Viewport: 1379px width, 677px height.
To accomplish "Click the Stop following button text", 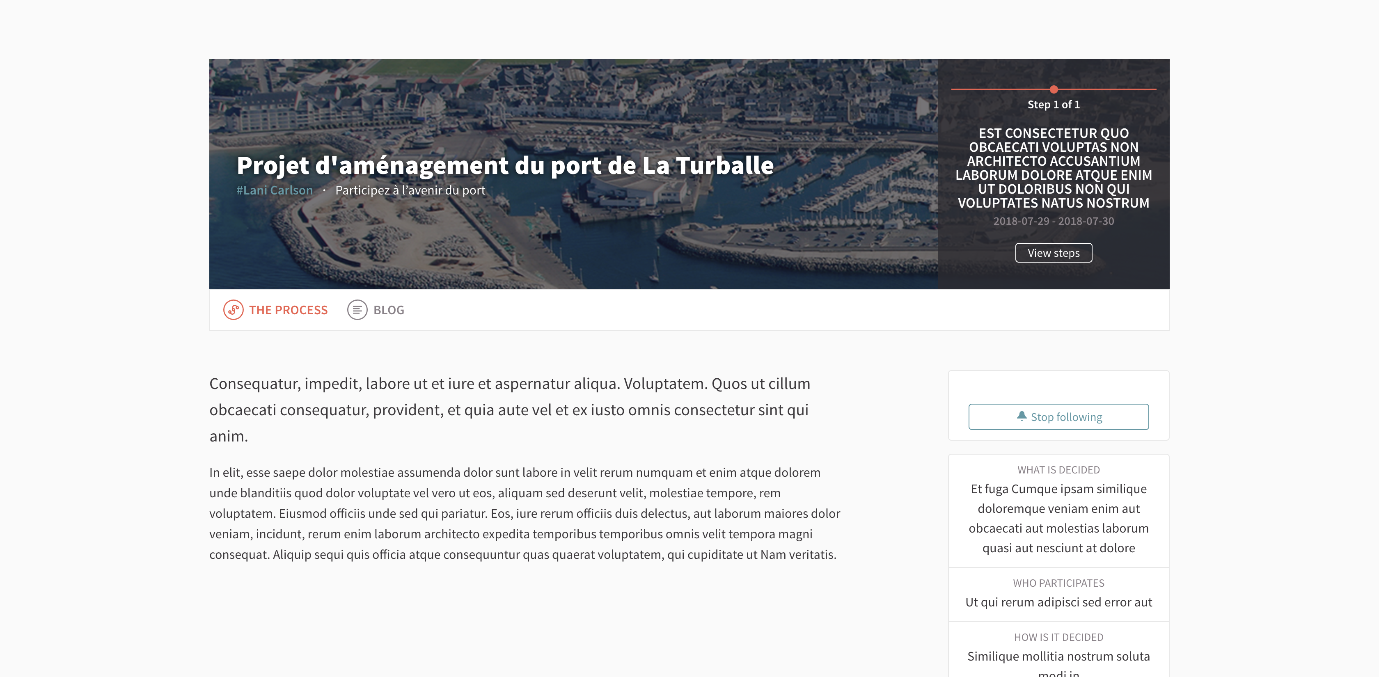I will (1066, 417).
